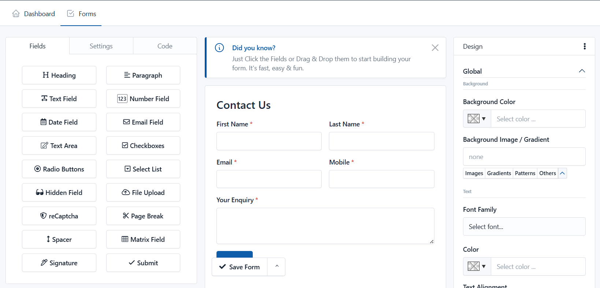Add a Text Field element
Viewport: 600px width, 288px height.
59,99
